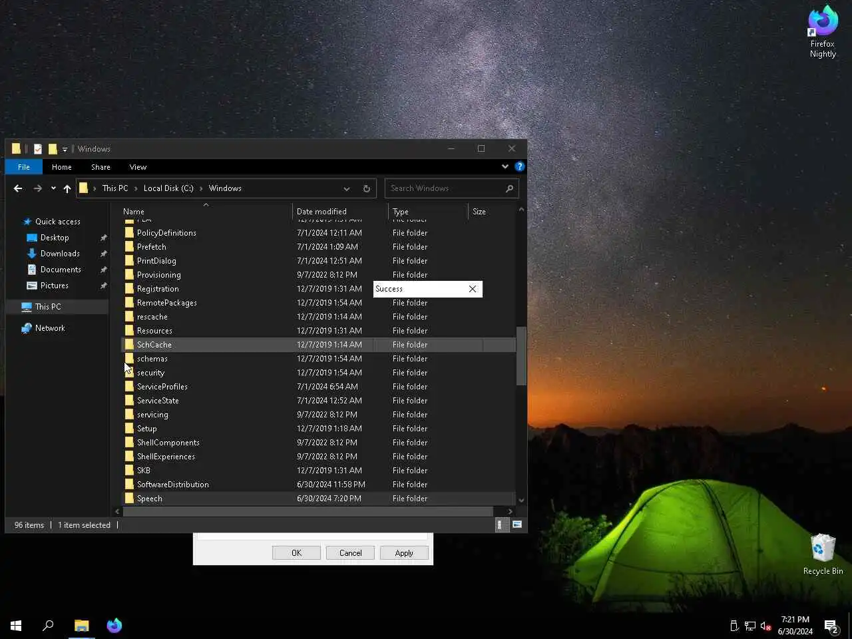Click folder icon next to Setup

pyautogui.click(x=129, y=429)
